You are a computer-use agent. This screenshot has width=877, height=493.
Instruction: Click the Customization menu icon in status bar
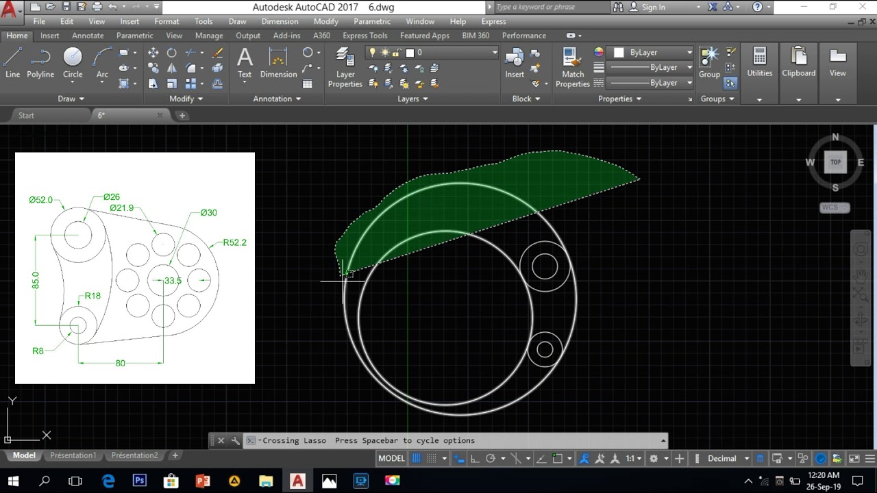[869, 459]
